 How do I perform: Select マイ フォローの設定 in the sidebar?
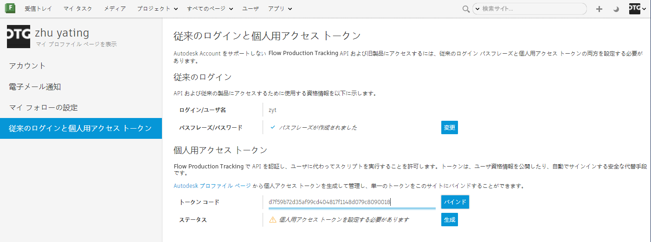(x=81, y=107)
